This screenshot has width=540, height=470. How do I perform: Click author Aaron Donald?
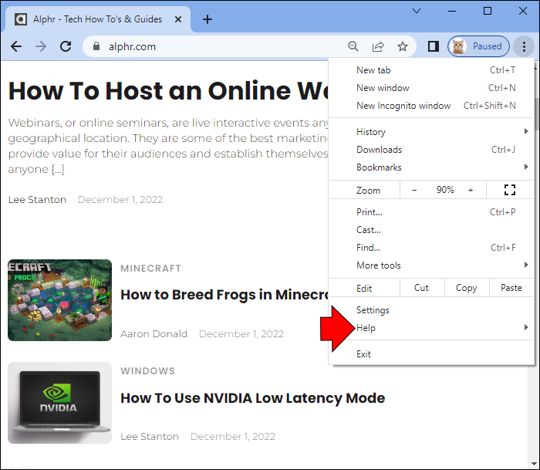[154, 334]
